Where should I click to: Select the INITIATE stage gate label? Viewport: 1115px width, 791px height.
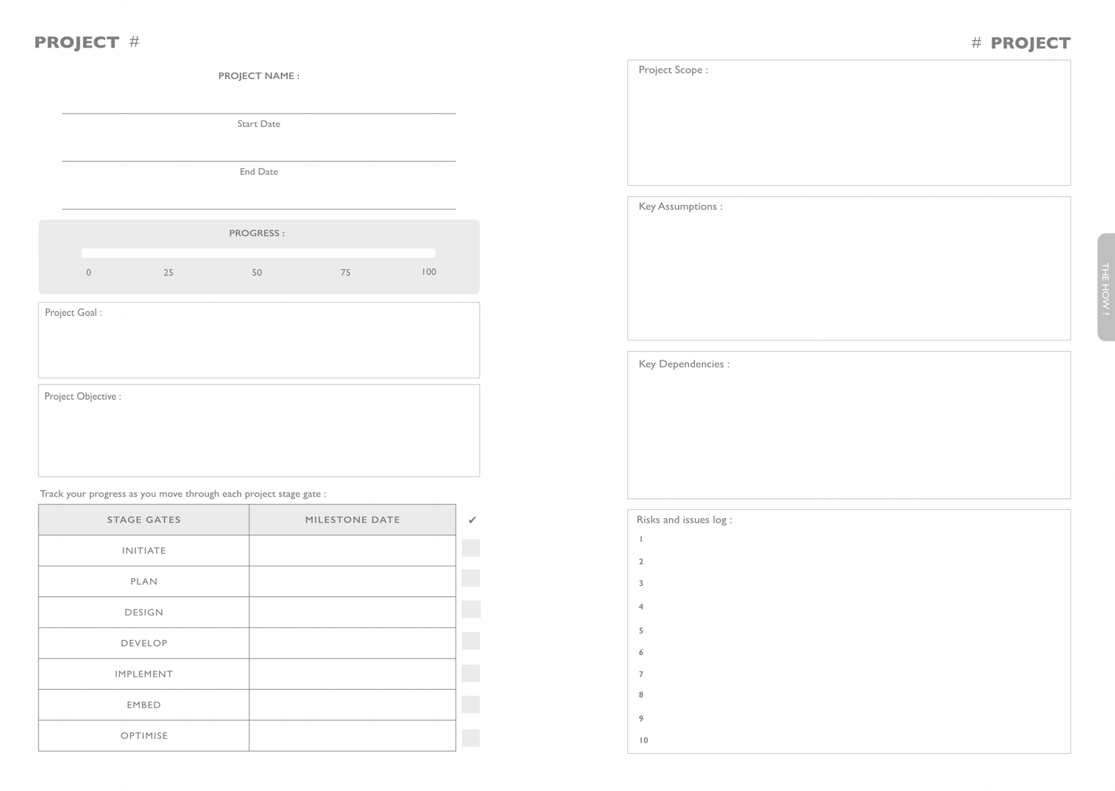[x=144, y=551]
